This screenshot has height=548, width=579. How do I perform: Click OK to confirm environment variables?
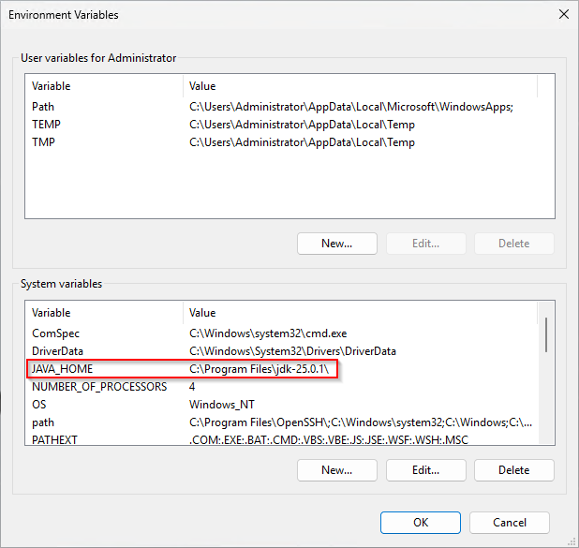[421, 523]
